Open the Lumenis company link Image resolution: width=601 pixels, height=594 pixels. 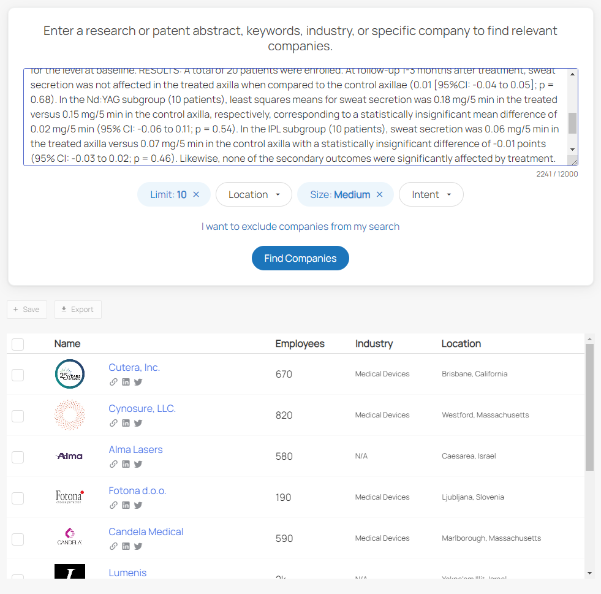pyautogui.click(x=127, y=573)
